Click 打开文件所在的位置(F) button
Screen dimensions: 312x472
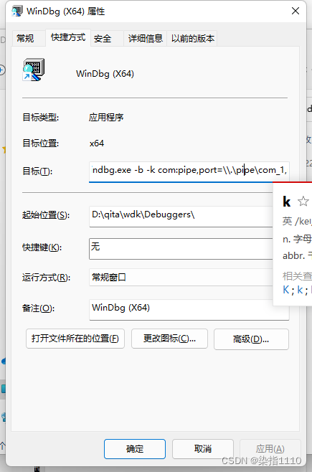[75, 339]
